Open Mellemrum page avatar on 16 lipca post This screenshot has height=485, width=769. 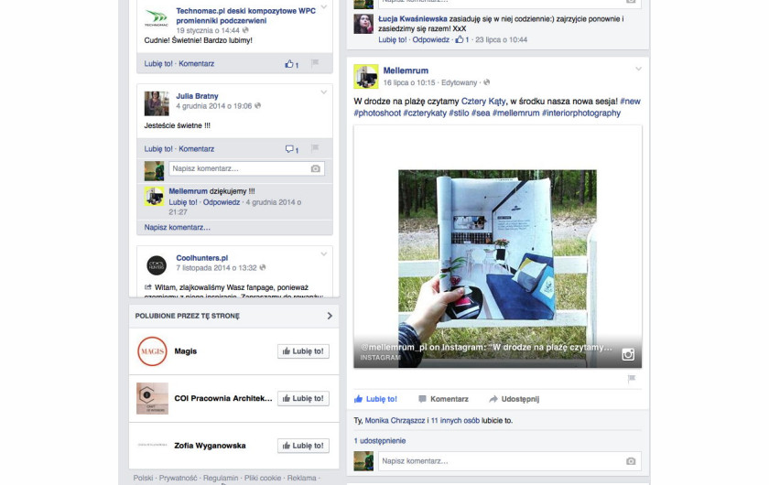tap(366, 77)
